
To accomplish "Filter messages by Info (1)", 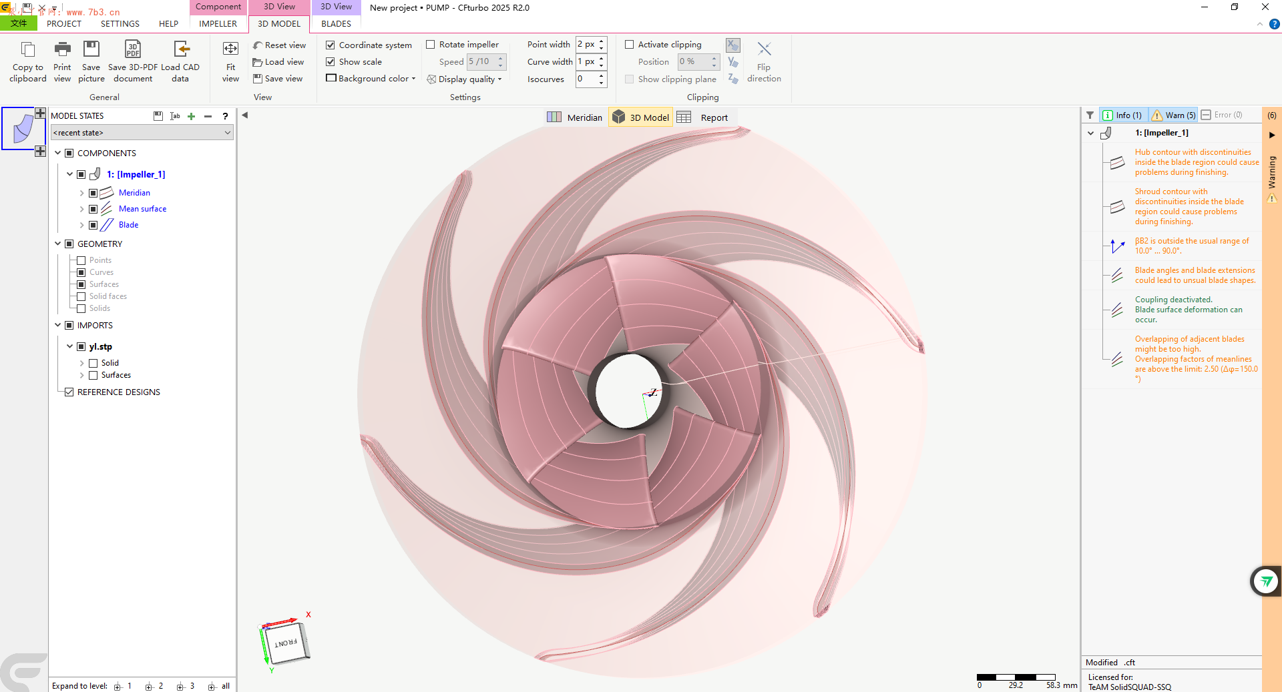I will point(1122,115).
